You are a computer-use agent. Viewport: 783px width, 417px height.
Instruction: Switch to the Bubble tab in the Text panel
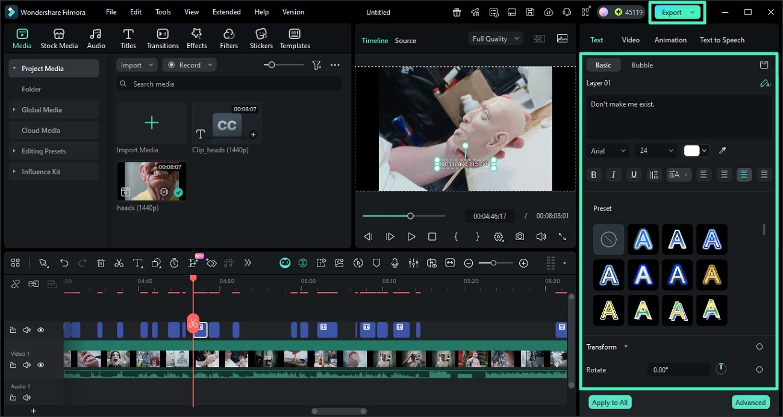[641, 64]
